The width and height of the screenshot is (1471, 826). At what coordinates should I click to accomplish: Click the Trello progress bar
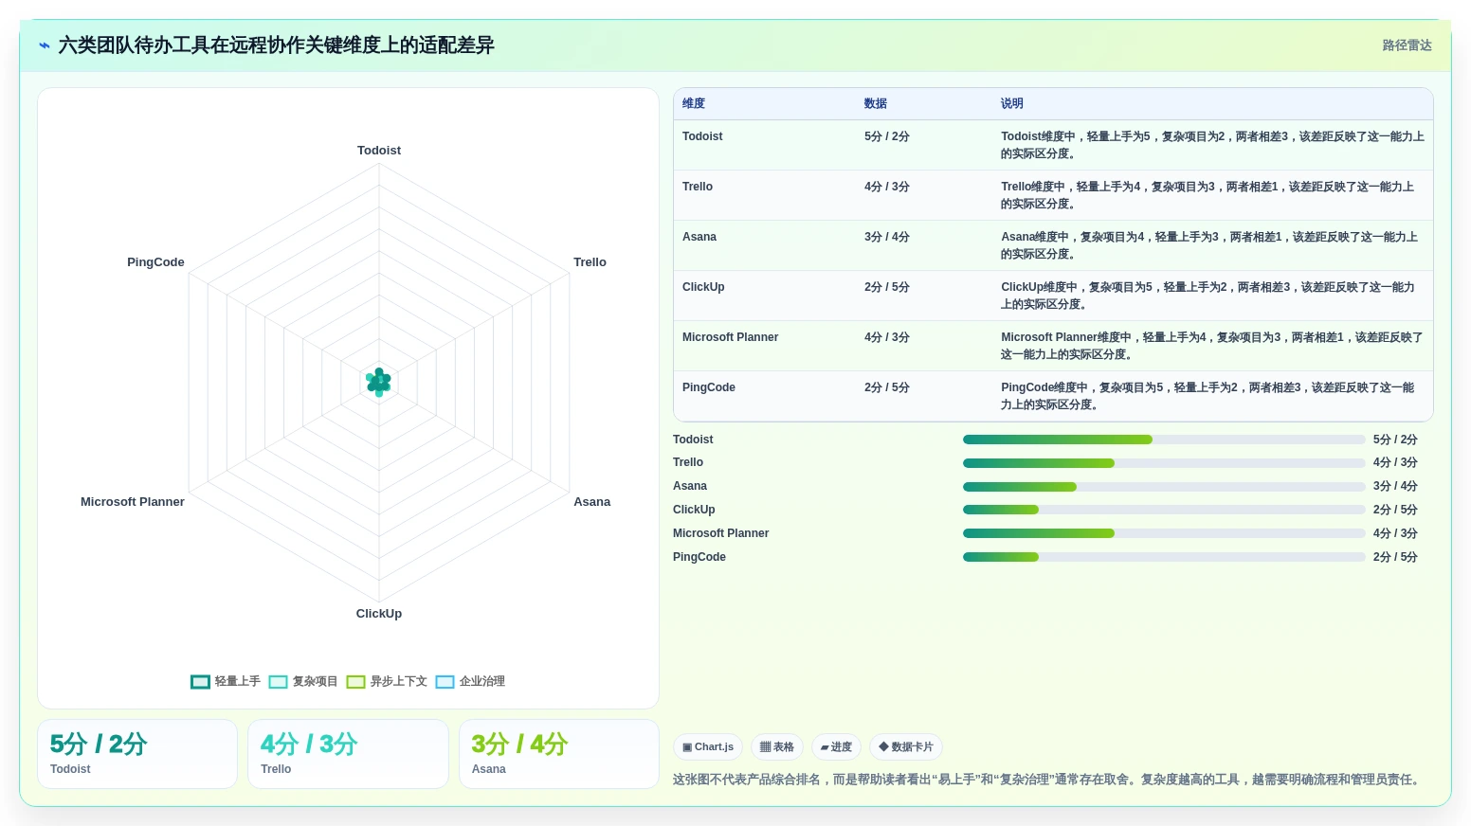1164,463
